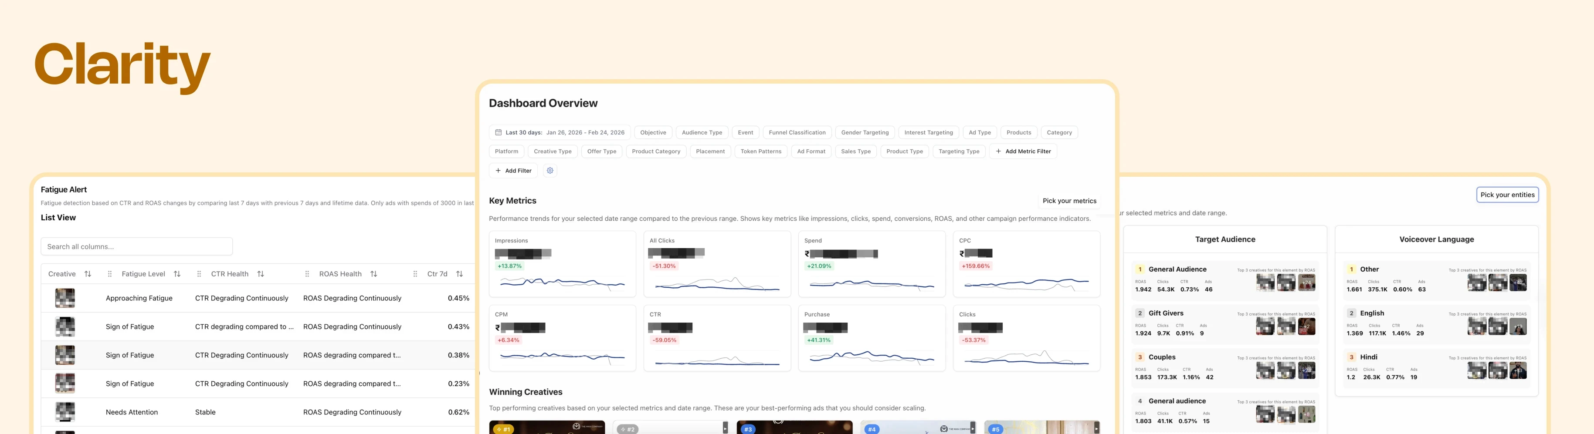Image resolution: width=1594 pixels, height=434 pixels.
Task: Open the Category filter chip
Action: [1059, 132]
